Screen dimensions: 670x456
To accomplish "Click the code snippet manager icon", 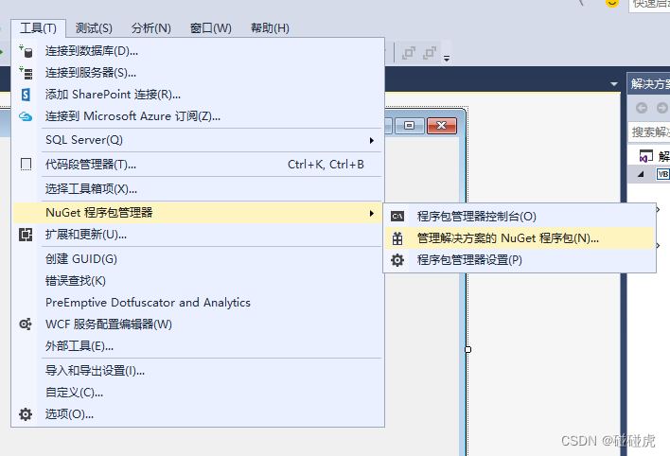I will 26,165.
